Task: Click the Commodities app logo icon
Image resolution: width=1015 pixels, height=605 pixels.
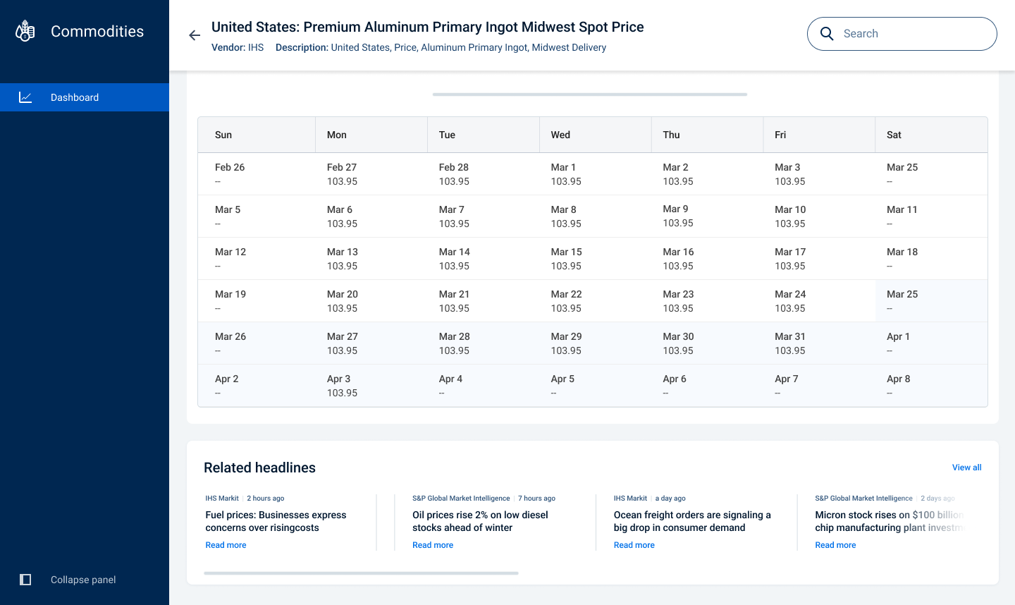Action: pos(25,30)
